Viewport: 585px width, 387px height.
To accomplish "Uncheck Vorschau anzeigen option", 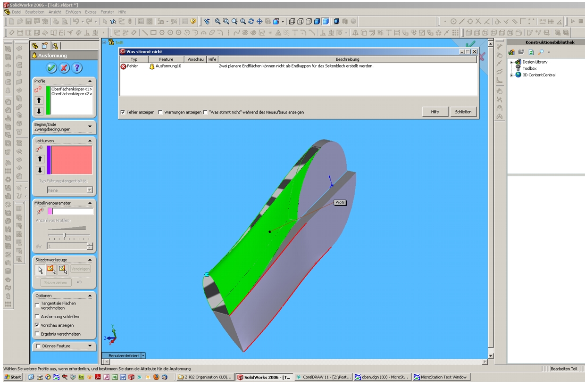I will [x=38, y=325].
